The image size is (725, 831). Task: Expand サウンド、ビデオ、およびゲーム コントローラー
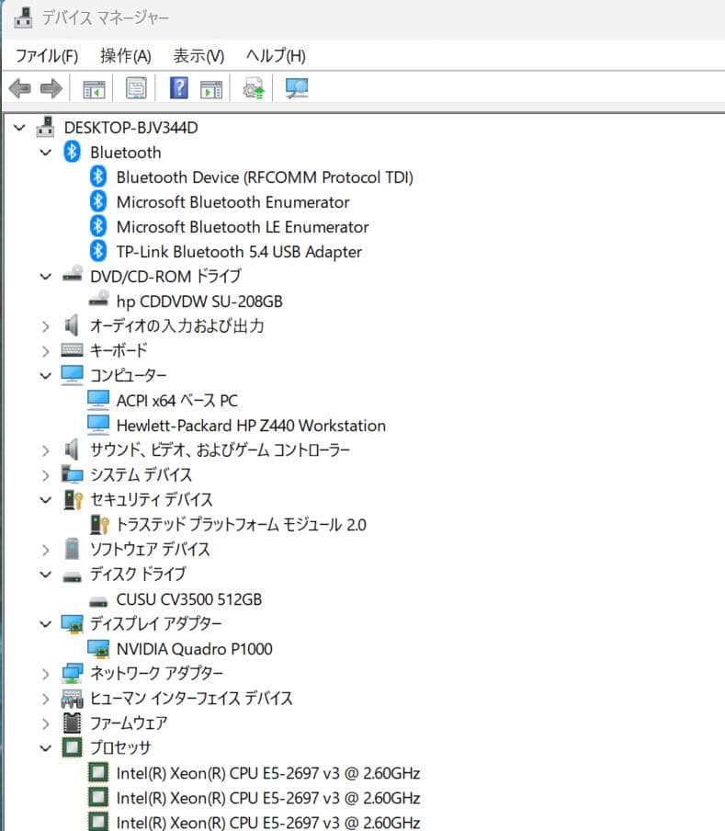click(46, 450)
